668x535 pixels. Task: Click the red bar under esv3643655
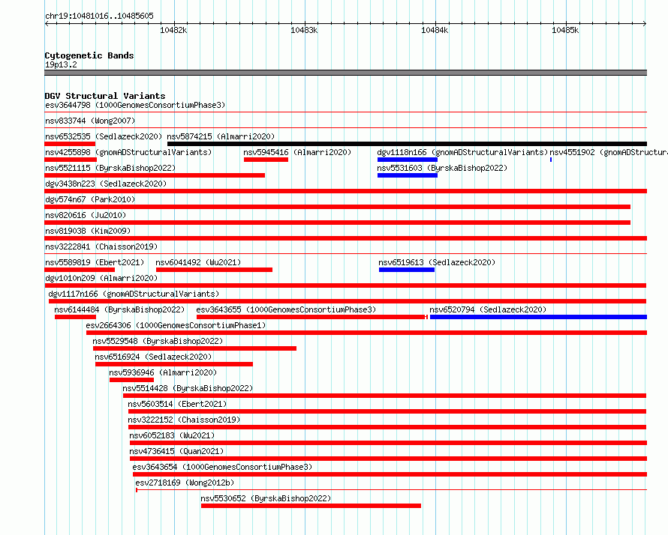311,317
